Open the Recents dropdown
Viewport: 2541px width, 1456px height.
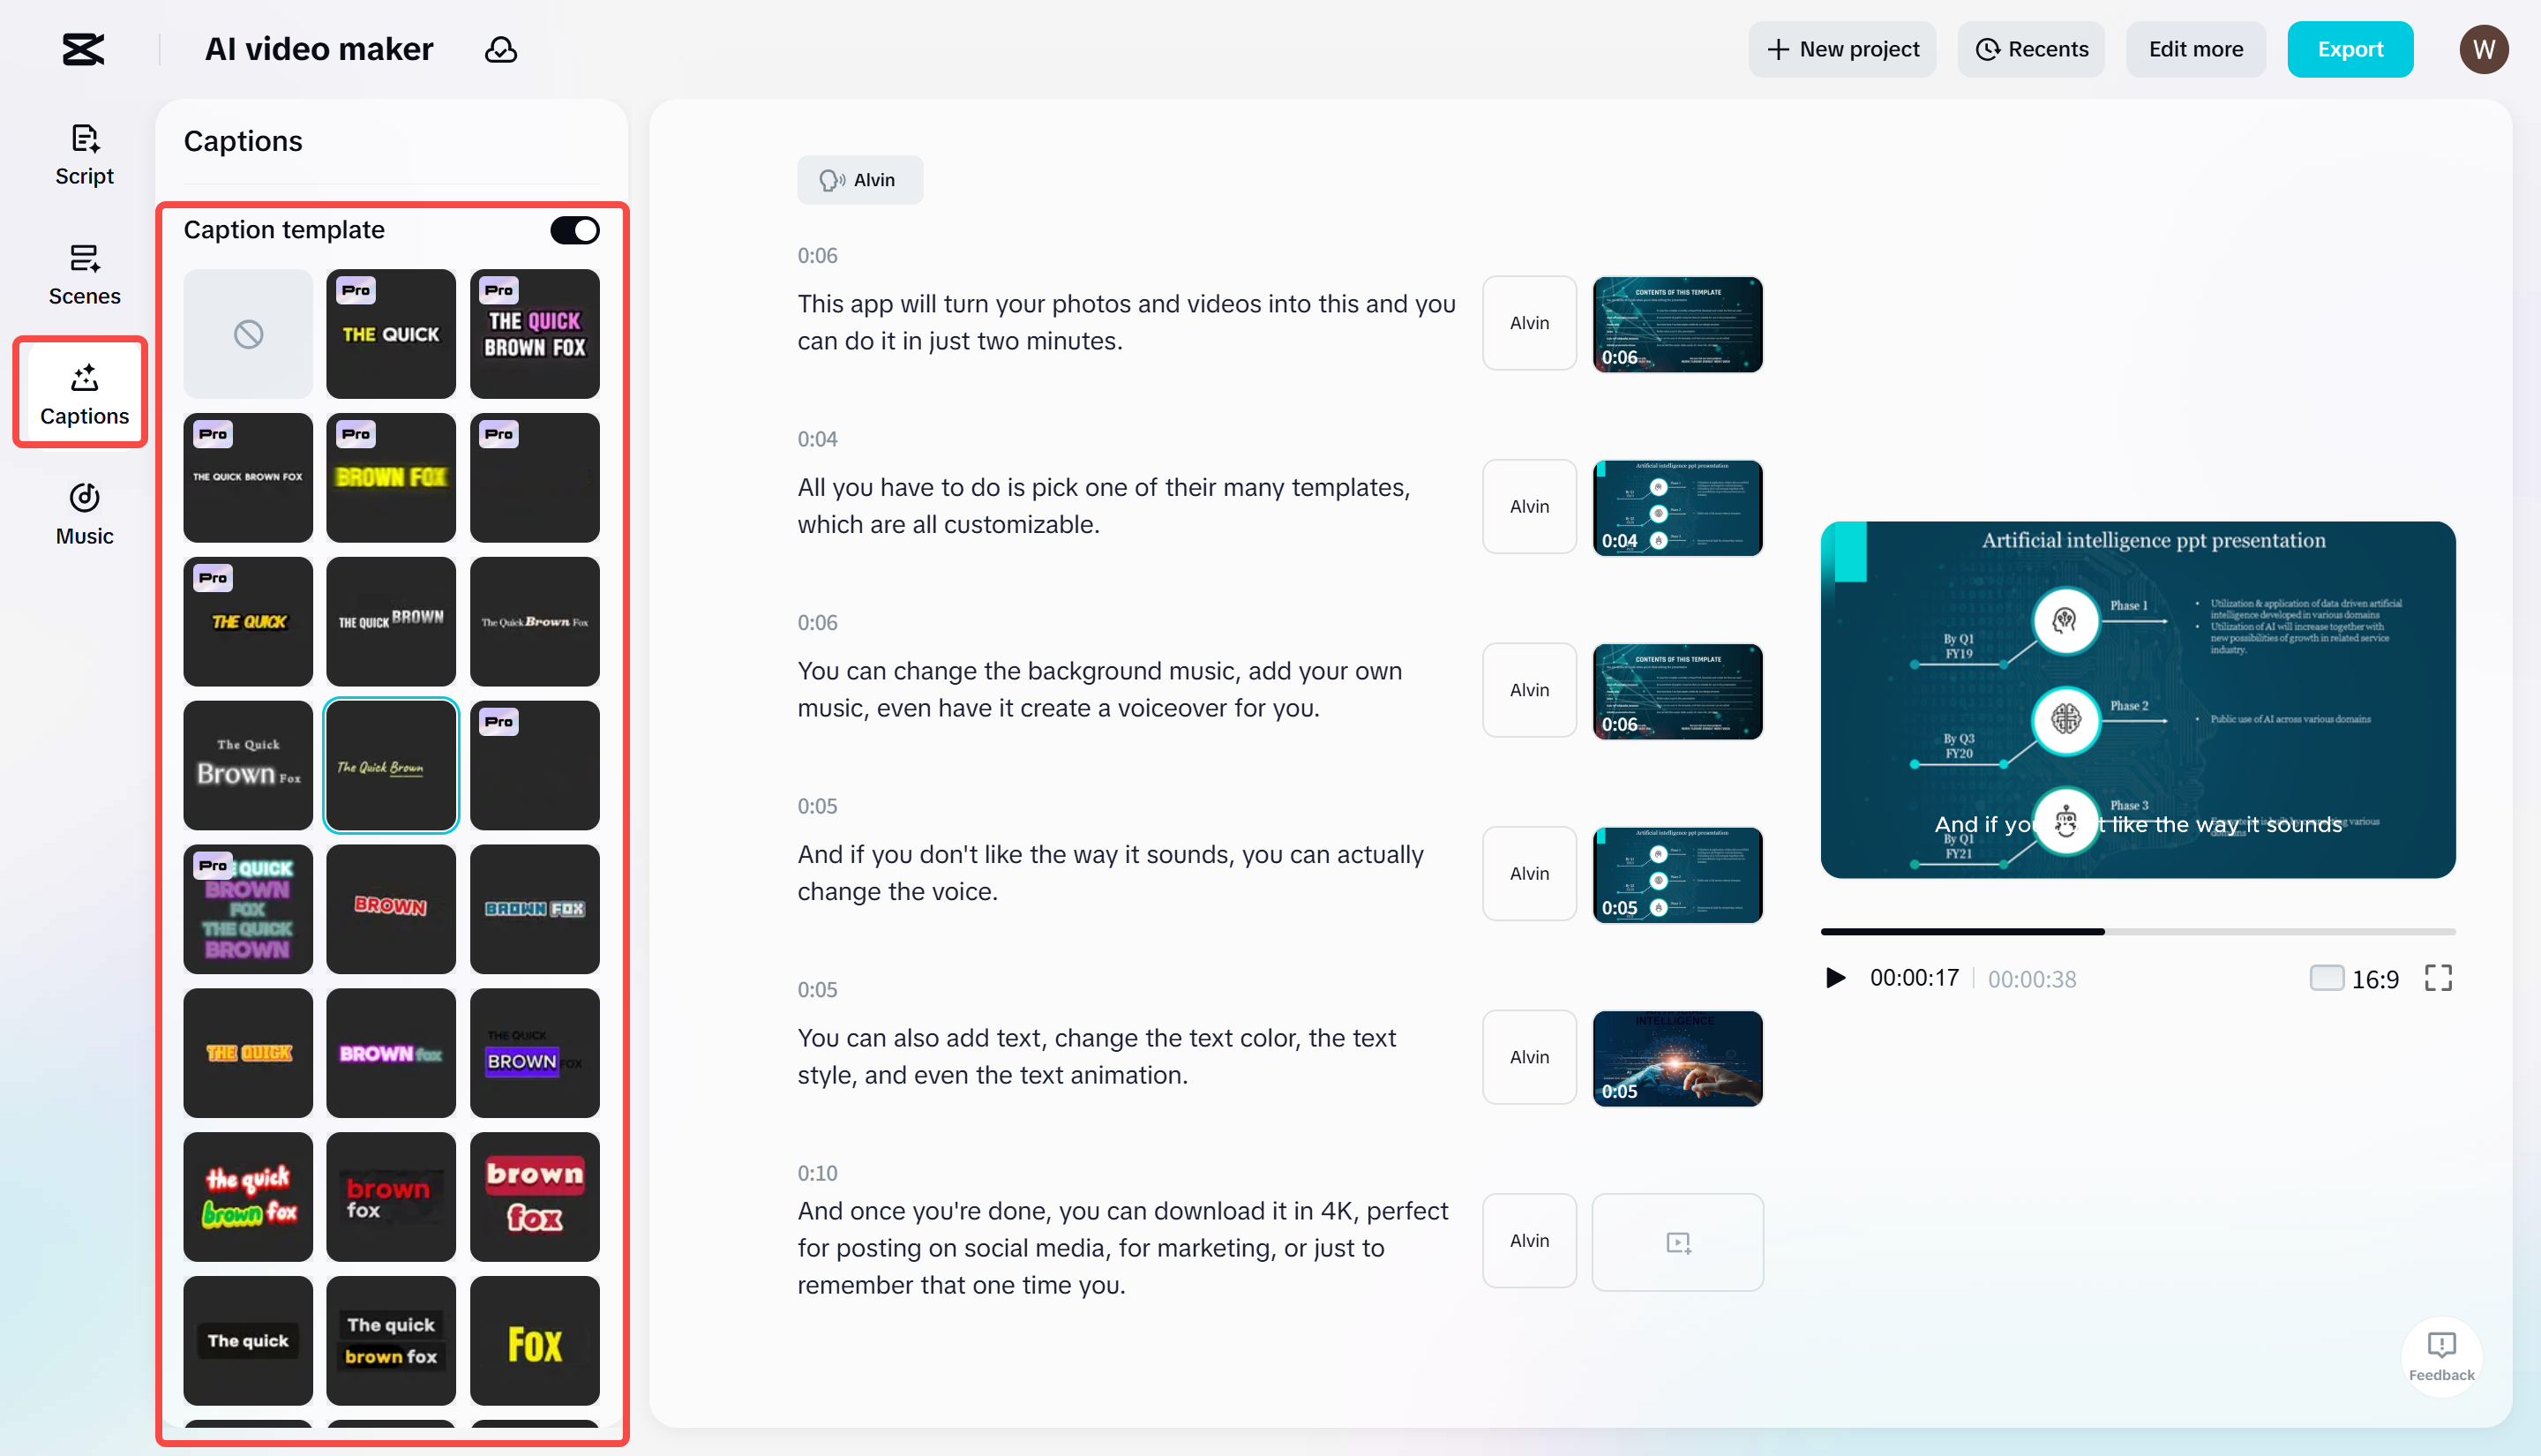(2030, 48)
